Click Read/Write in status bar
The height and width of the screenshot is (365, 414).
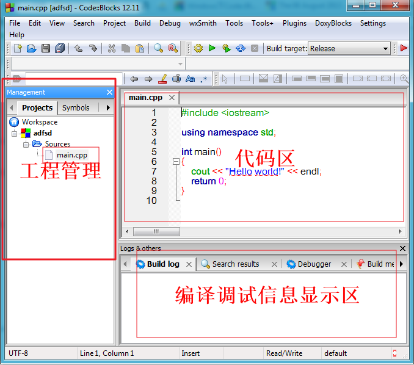(x=284, y=353)
